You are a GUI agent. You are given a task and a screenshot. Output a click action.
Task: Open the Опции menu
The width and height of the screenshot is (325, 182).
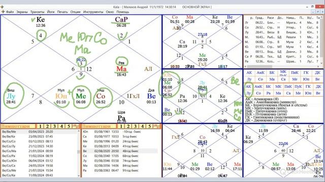click(75, 12)
